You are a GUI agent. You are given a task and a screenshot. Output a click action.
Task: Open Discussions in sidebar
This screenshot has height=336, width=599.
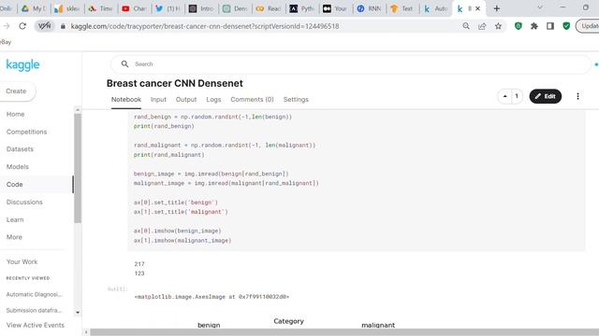pyautogui.click(x=24, y=202)
